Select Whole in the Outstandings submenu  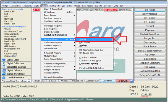[x=95, y=39]
